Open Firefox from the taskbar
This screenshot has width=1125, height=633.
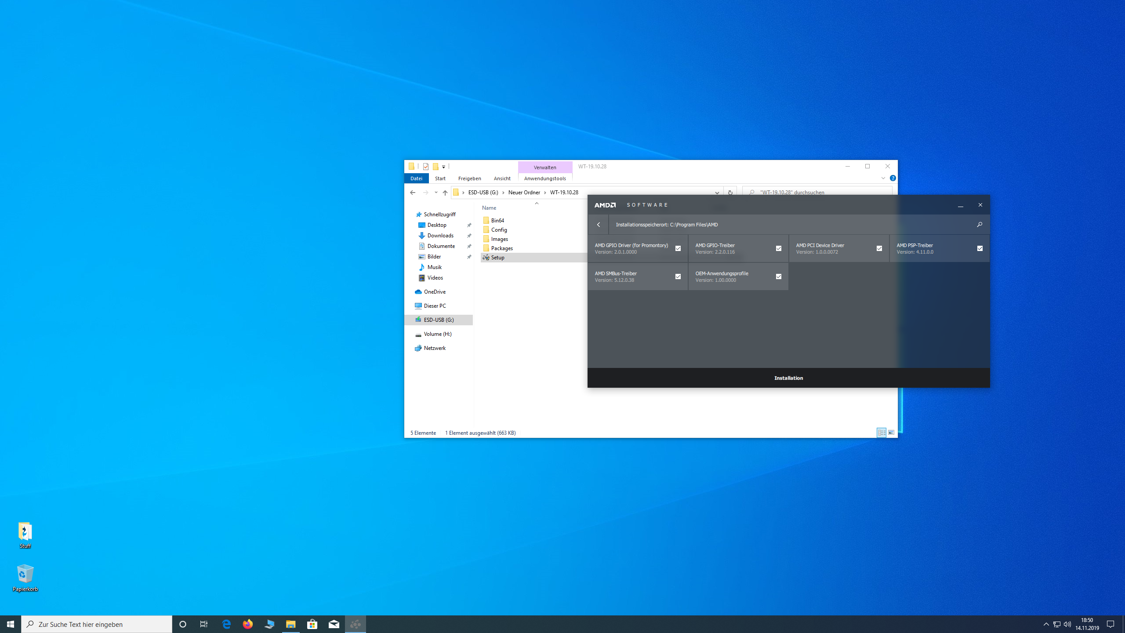tap(248, 624)
